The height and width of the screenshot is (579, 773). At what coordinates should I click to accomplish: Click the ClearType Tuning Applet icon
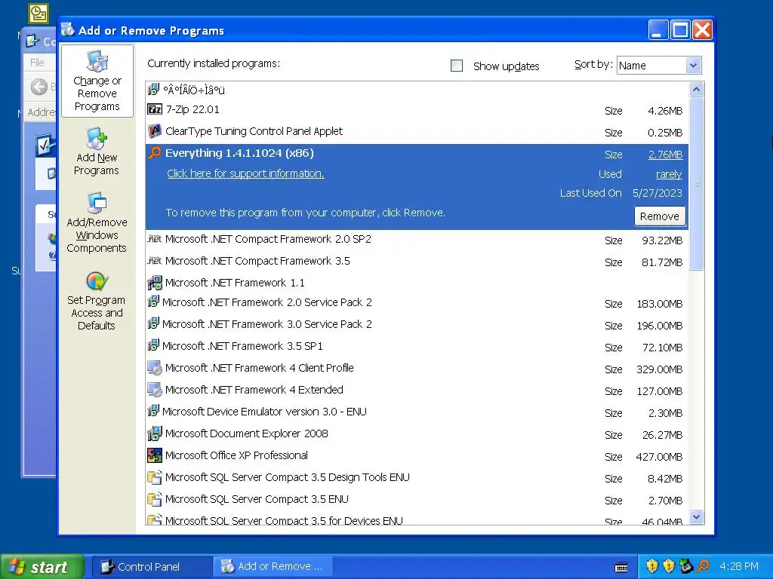click(155, 131)
